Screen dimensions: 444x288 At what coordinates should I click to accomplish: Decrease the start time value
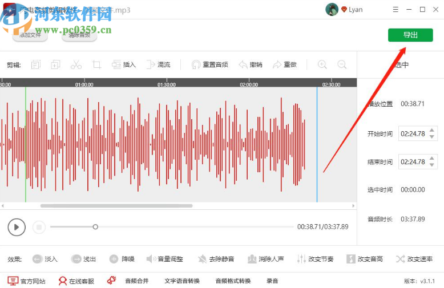[x=432, y=137]
